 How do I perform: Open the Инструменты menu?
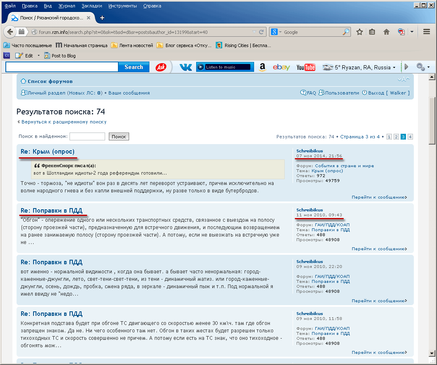[x=122, y=6]
